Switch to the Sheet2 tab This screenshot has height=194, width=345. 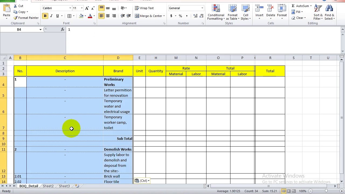pos(48,186)
